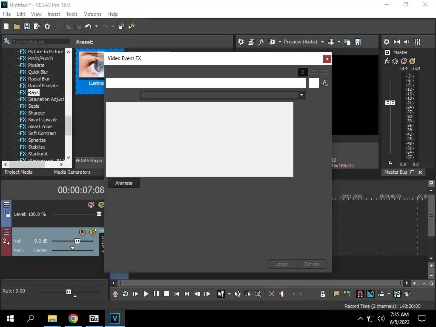Open File Explorer from the taskbar
This screenshot has height=327, width=436.
(x=52, y=318)
